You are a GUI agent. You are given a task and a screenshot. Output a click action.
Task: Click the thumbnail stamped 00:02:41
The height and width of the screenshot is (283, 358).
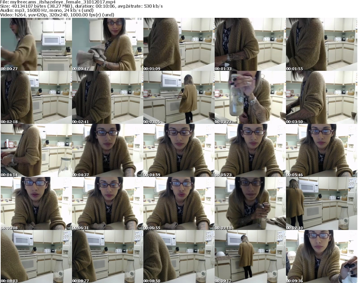[x=108, y=97]
